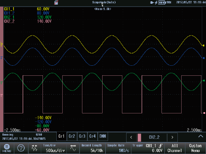
Task: Tap the pink vertical bar at left edge
Action: (2, 69)
